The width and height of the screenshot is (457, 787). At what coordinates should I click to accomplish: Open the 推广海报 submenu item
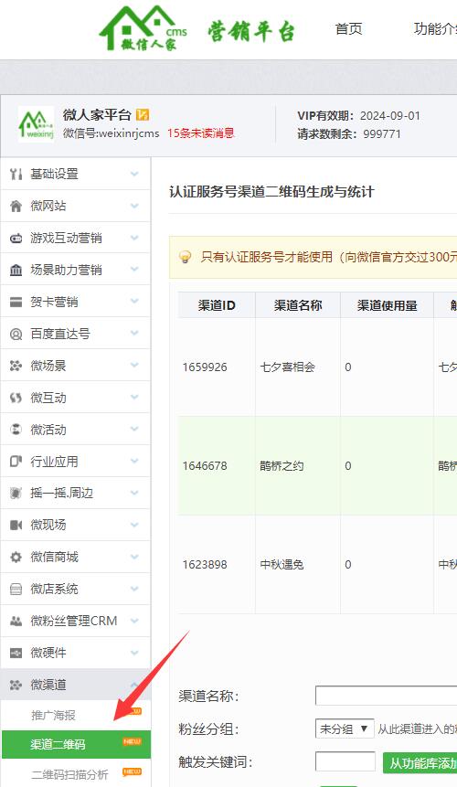(54, 715)
